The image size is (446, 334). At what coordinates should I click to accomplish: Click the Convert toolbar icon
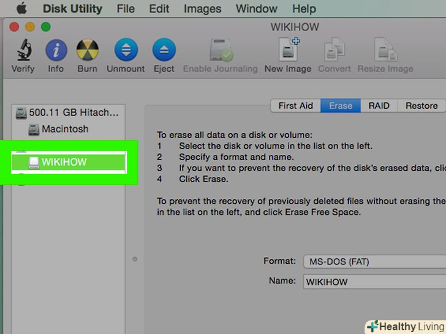pos(334,50)
